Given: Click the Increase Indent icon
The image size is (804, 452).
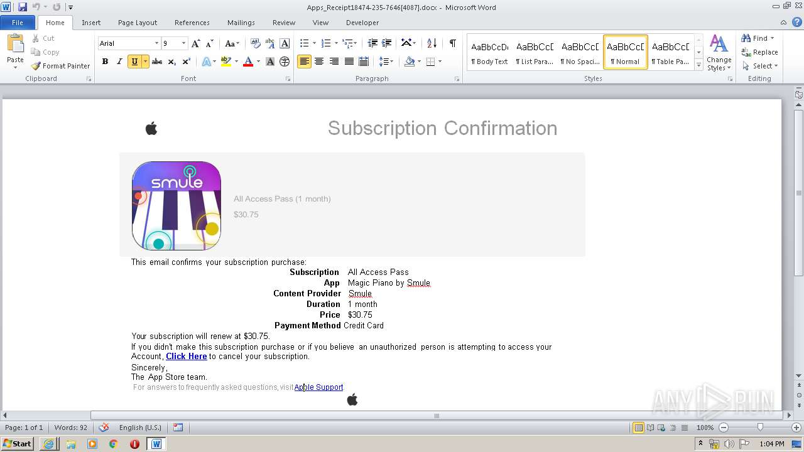Looking at the screenshot, I should click(x=387, y=43).
